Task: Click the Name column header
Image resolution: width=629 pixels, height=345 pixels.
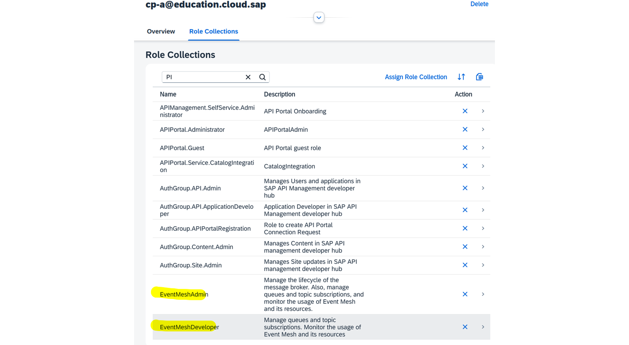Action: [168, 94]
